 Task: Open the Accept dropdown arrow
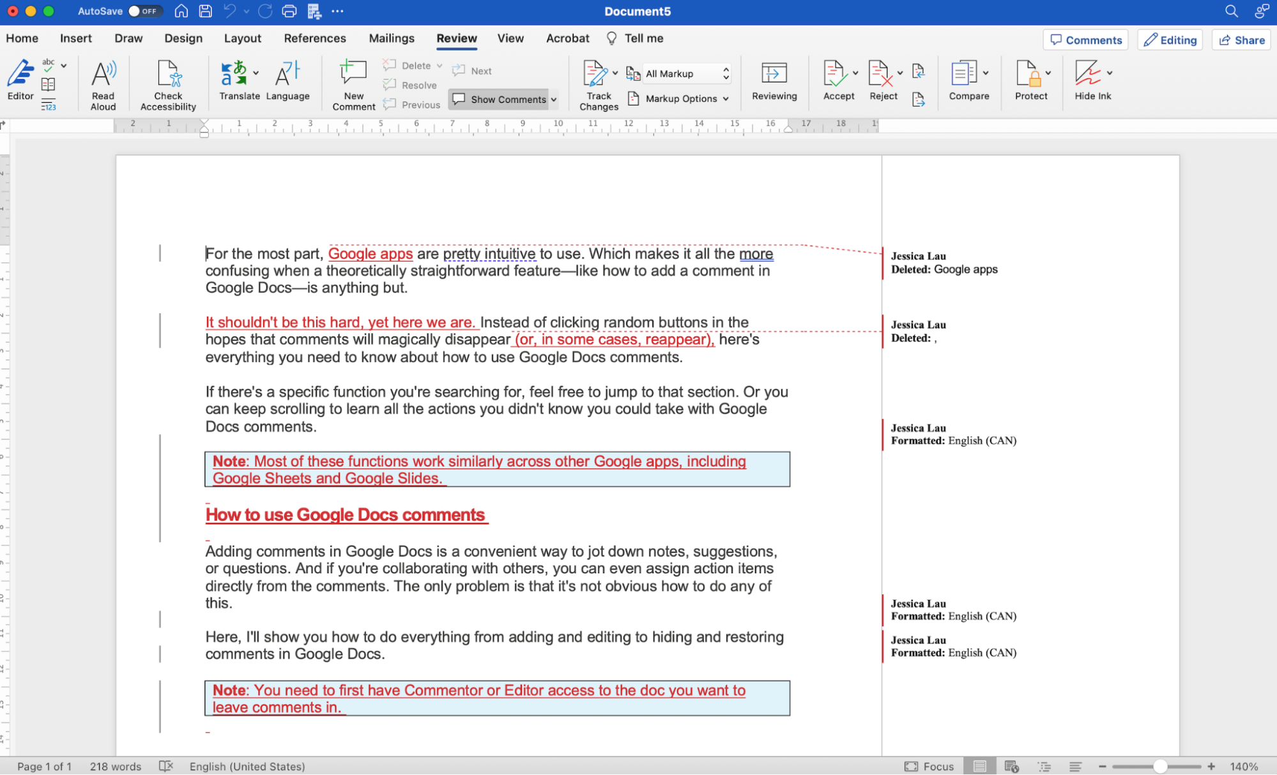855,73
